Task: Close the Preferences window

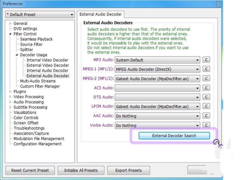Action: click(219, 4)
